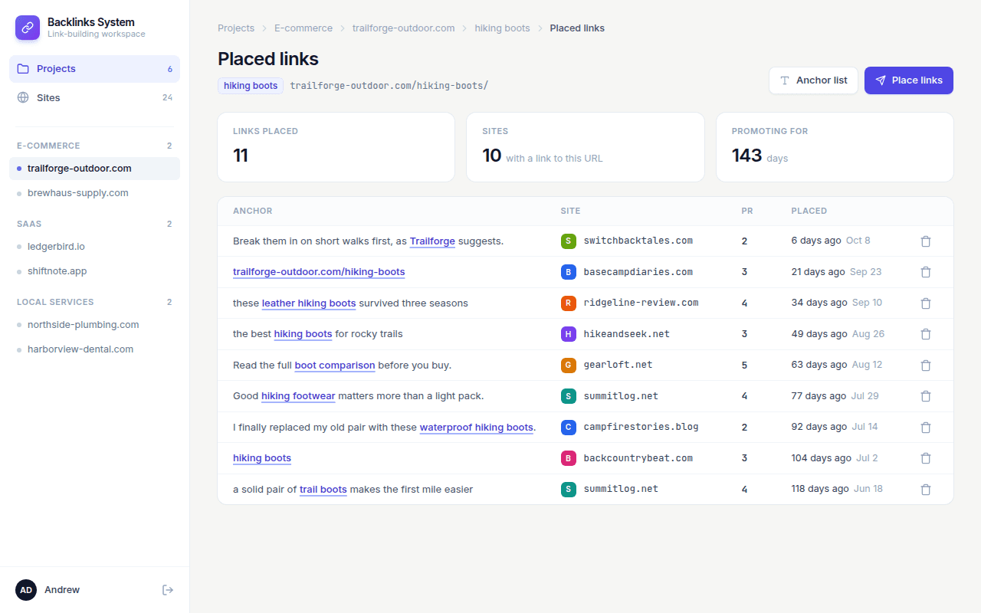Open the Projects section in sidebar

pos(95,69)
